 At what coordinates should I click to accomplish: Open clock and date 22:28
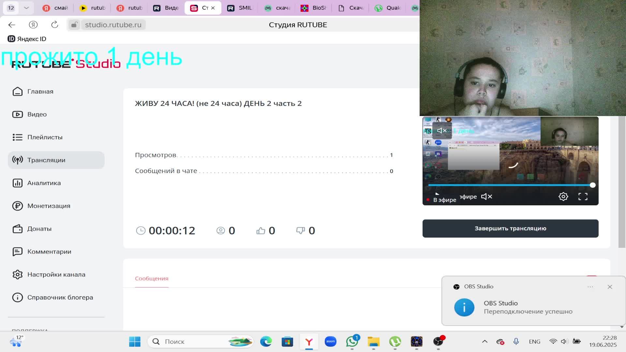[603, 341]
